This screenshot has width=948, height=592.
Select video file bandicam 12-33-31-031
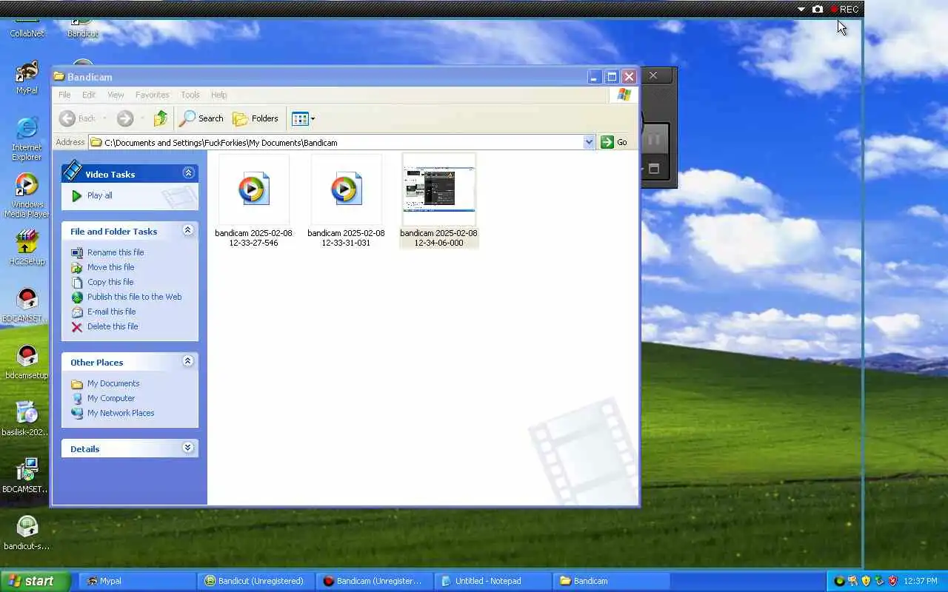(x=346, y=201)
